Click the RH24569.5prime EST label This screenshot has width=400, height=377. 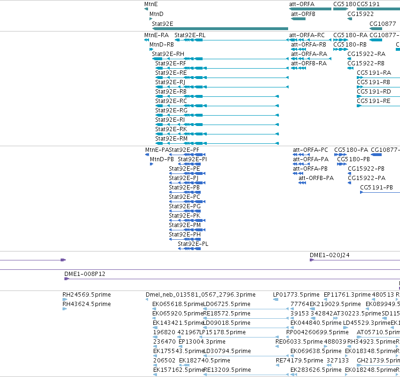click(x=87, y=295)
